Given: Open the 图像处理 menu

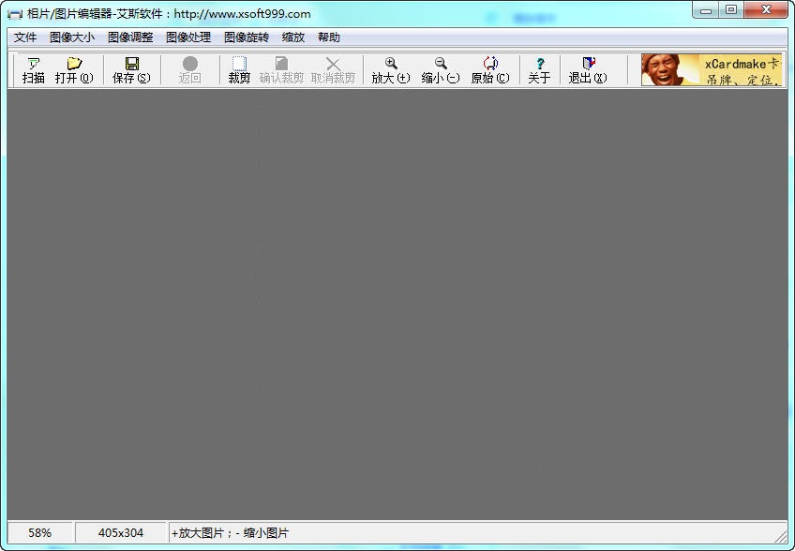Looking at the screenshot, I should pos(188,37).
